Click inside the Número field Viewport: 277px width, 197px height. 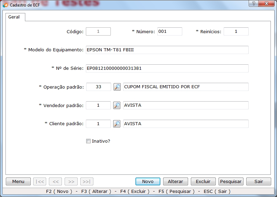170,31
